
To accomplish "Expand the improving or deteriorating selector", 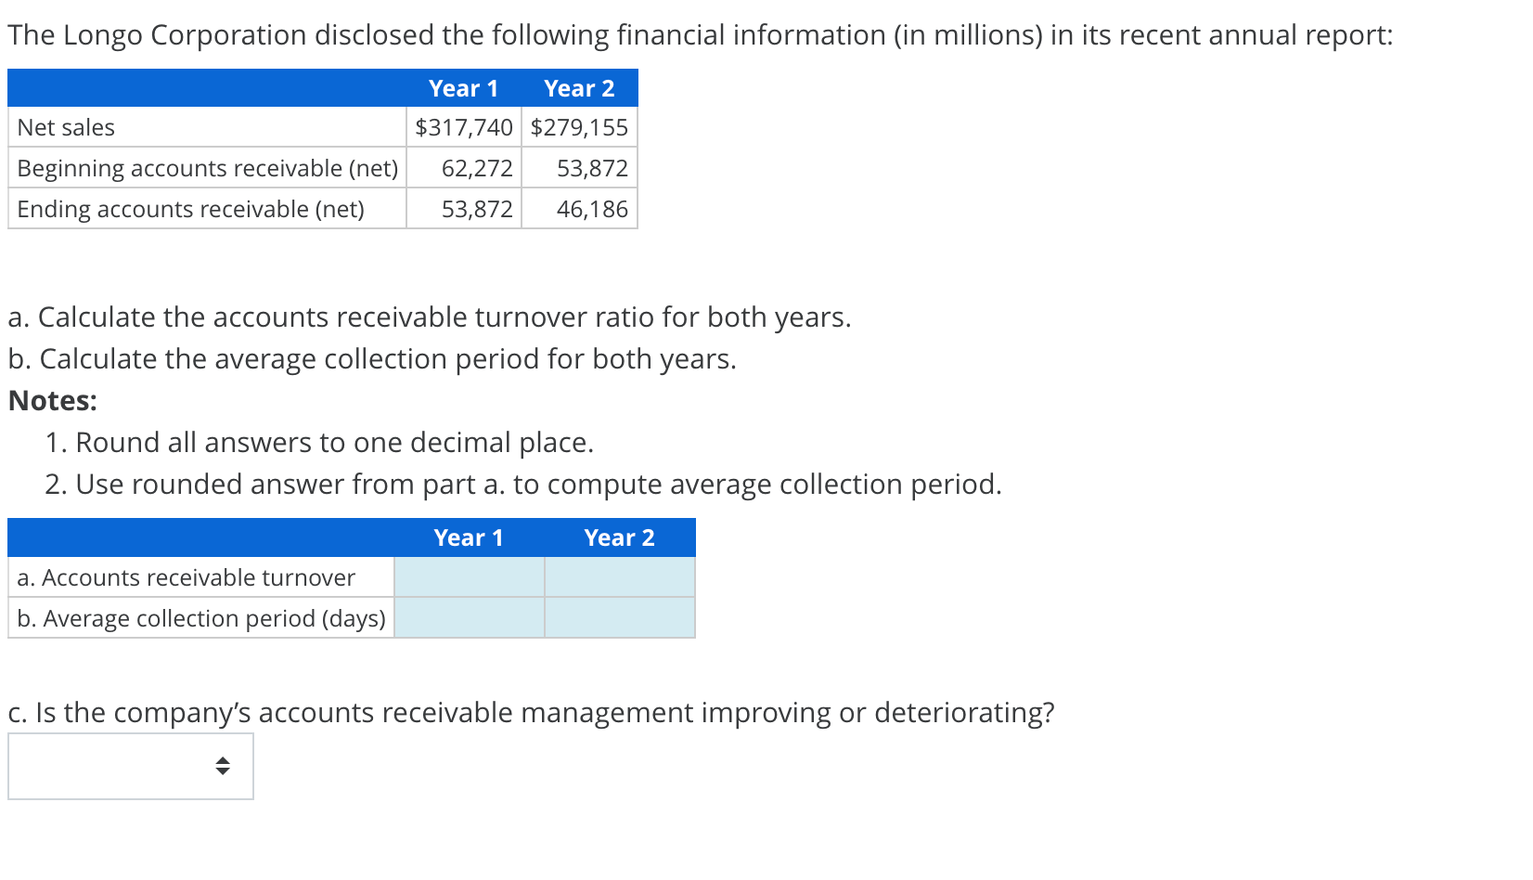I will (x=130, y=766).
